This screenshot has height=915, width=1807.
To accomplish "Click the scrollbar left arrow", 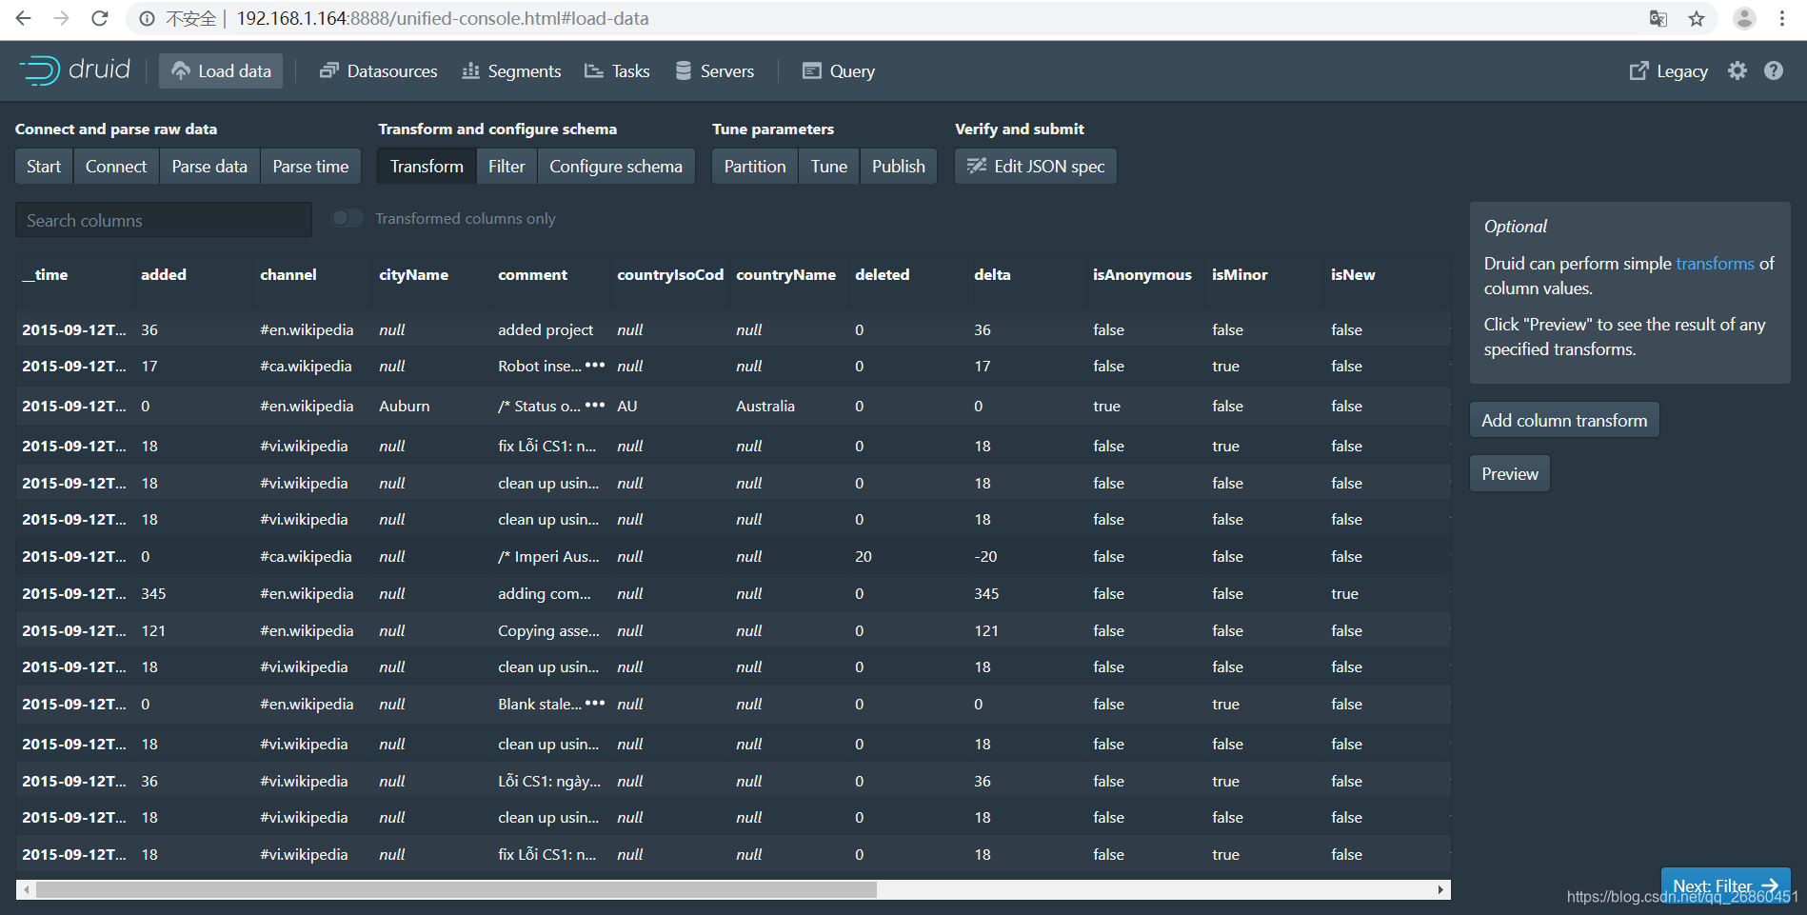I will pos(27,889).
